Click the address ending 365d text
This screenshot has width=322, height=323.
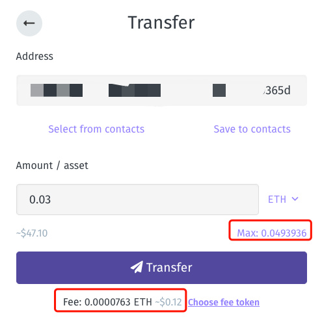[277, 90]
